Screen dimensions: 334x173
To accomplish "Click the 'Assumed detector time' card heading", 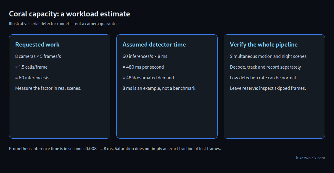I will coord(154,44).
